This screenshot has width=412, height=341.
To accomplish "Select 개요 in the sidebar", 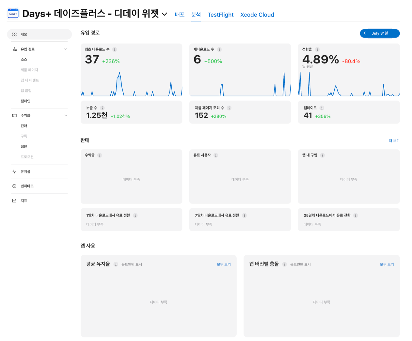I will pos(39,34).
